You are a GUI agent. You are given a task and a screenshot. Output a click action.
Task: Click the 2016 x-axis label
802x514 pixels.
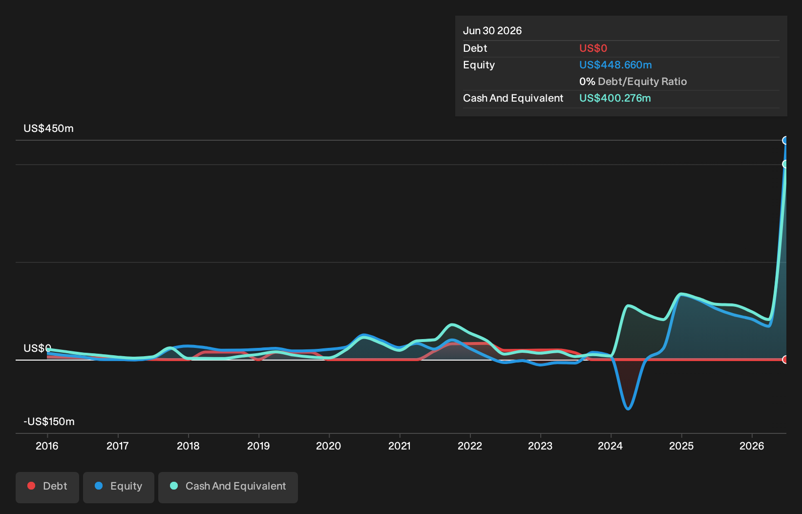point(47,446)
